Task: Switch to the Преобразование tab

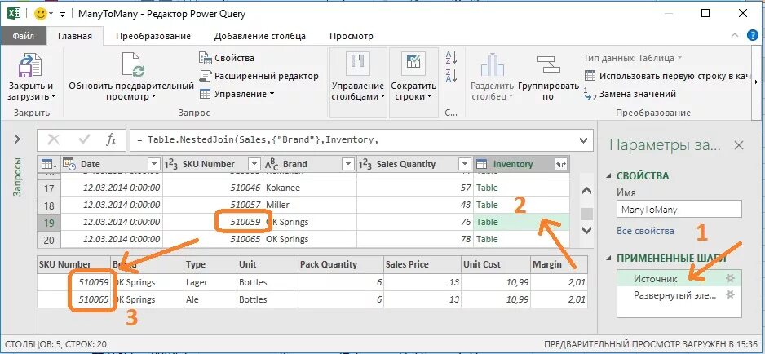Action: click(x=153, y=36)
